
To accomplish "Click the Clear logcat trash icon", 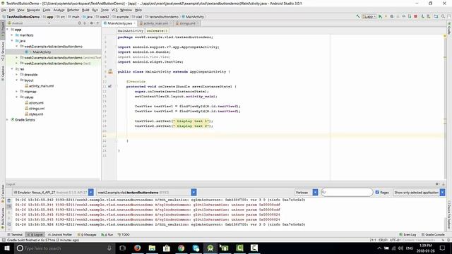I will (9, 200).
